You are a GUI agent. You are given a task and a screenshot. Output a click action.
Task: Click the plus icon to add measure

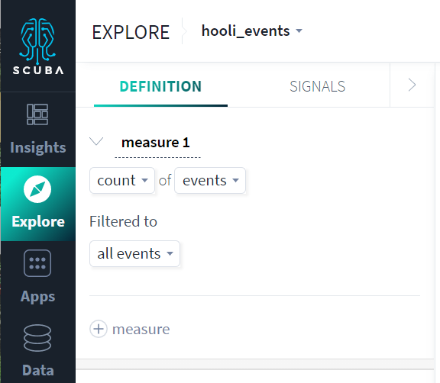99,329
